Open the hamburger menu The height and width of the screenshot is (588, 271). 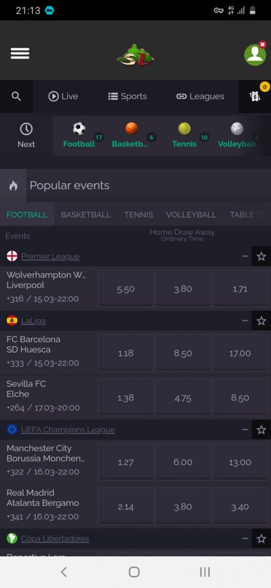click(20, 53)
